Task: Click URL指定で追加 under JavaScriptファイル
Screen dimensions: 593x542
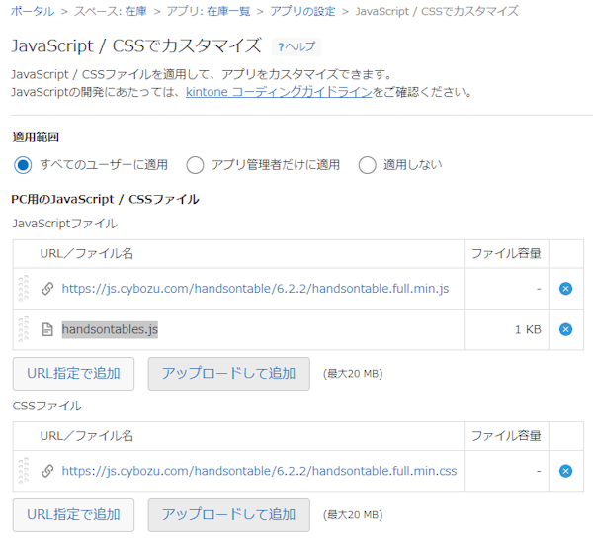Action: [x=73, y=374]
